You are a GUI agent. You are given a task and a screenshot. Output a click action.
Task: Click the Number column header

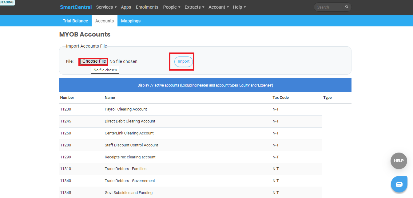pos(67,98)
